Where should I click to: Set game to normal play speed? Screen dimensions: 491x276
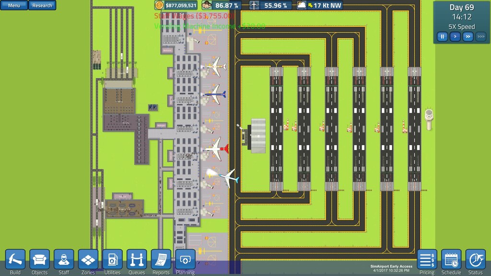[455, 36]
